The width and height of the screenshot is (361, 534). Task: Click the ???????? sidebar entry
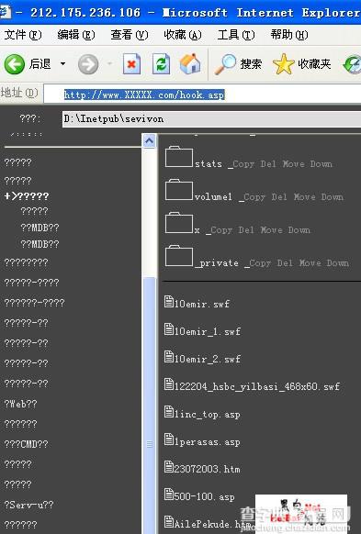pyautogui.click(x=27, y=262)
